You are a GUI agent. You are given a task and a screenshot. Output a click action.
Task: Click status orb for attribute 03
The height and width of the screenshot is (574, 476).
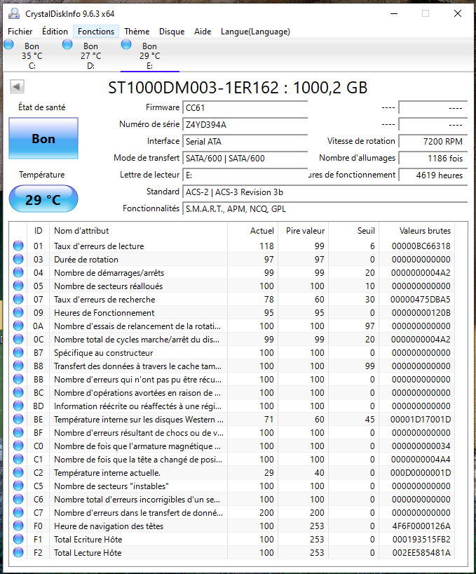click(18, 259)
